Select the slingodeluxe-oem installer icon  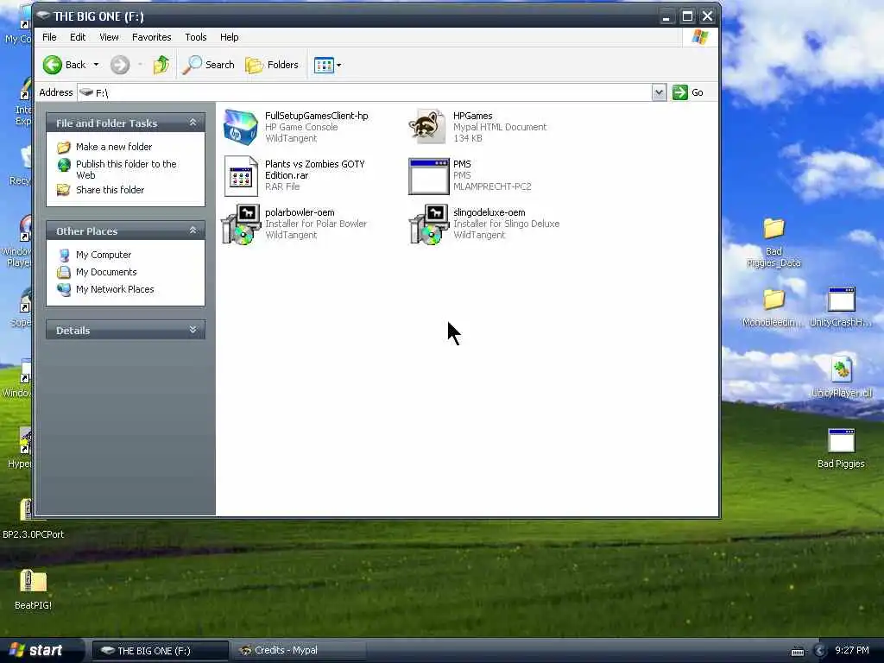click(x=428, y=224)
